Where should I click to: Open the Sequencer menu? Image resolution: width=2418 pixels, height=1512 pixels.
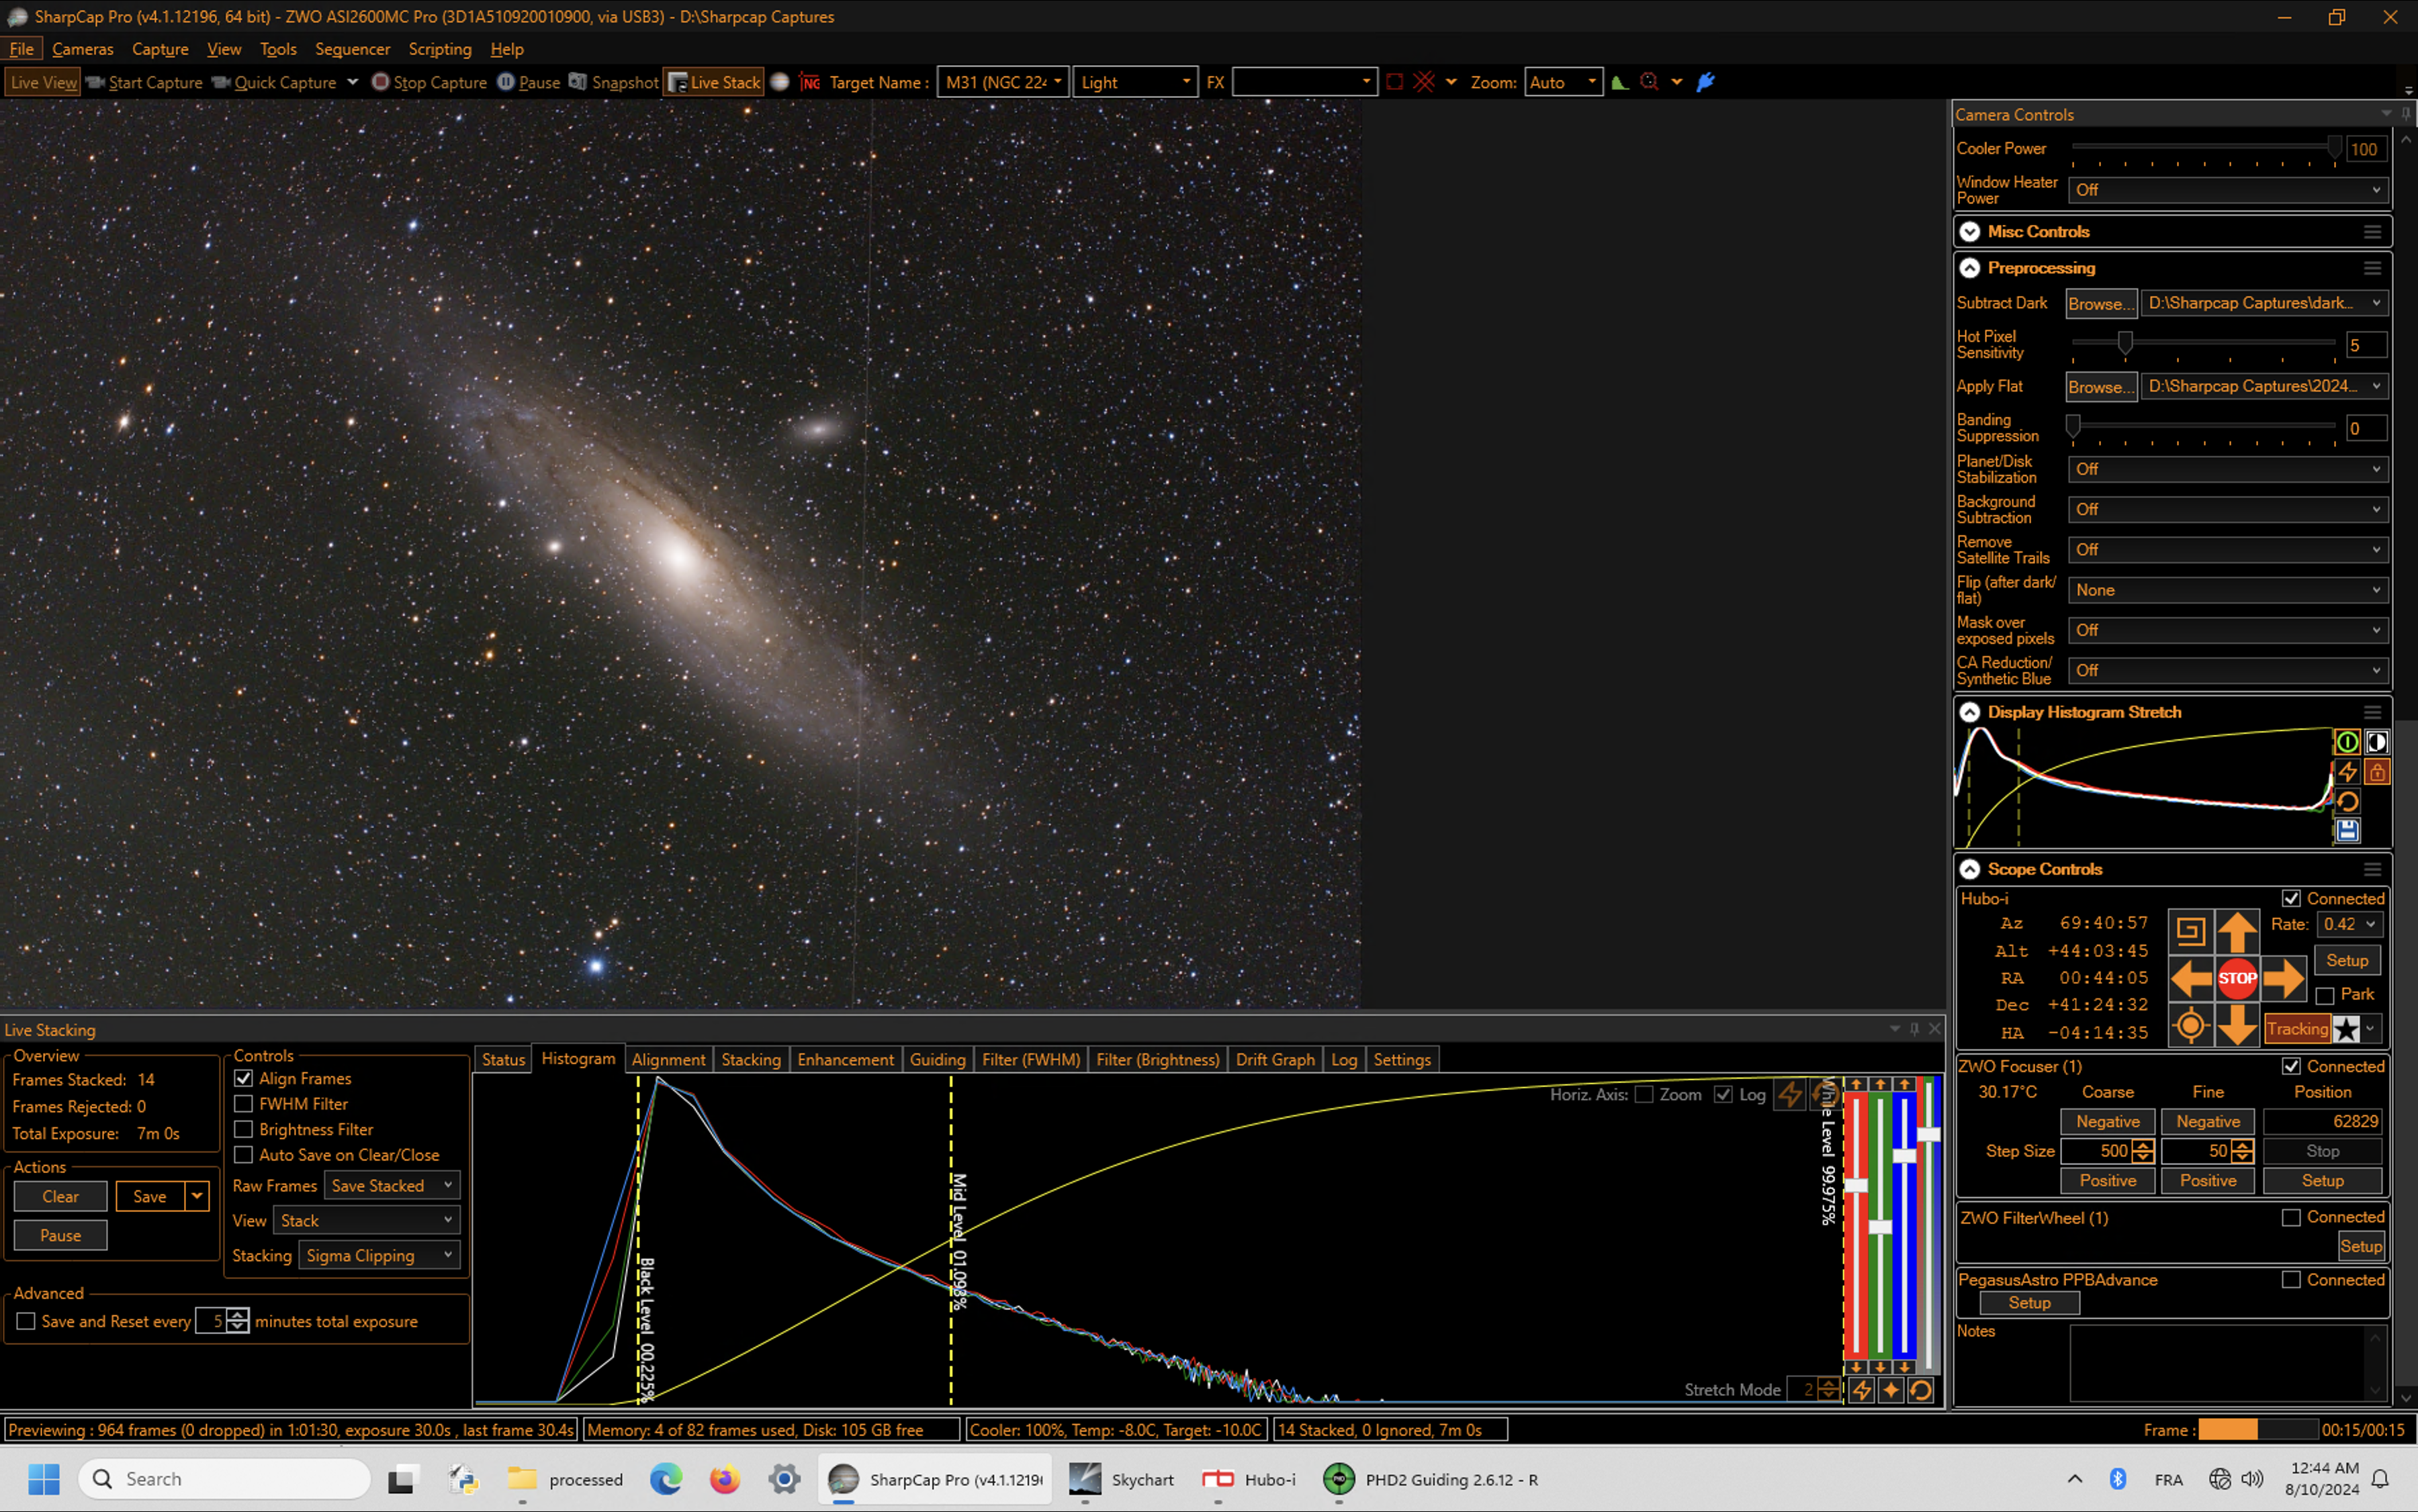pyautogui.click(x=352, y=49)
